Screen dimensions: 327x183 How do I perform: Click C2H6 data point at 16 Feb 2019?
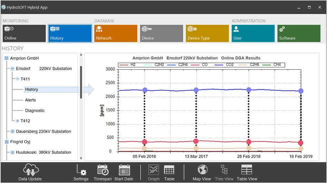click(301, 149)
